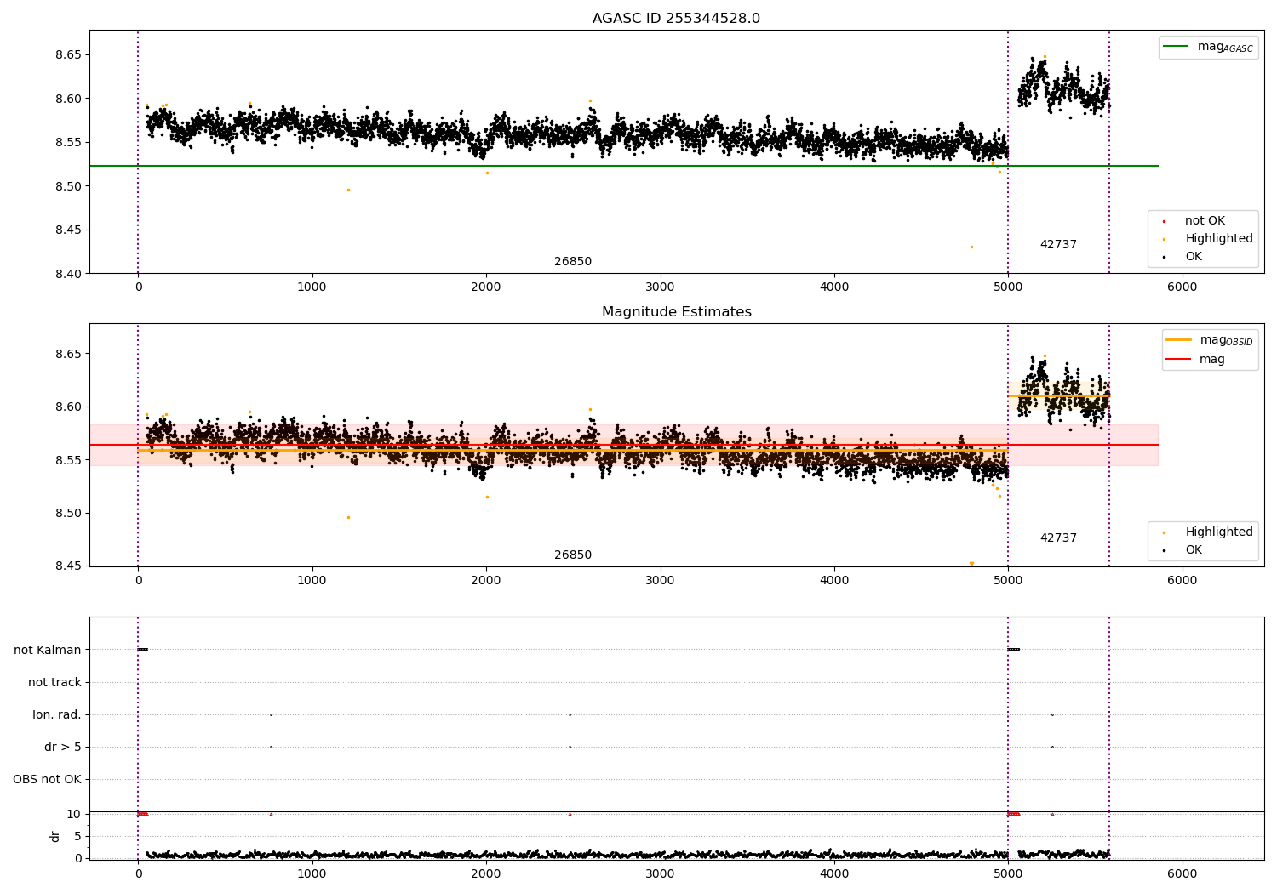Click x-tick '3000' under the top plot
This screenshot has height=893, width=1277.
[x=660, y=287]
